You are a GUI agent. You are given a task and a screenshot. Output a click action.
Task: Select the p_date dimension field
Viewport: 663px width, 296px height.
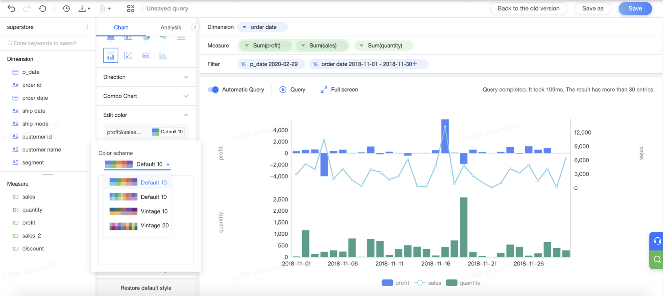(x=31, y=72)
